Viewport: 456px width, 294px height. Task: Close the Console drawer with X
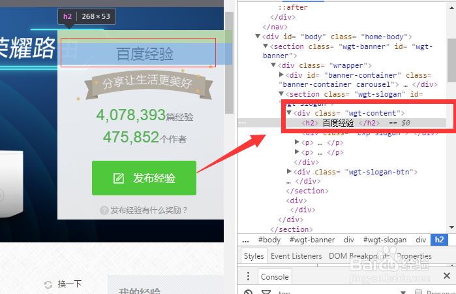[x=447, y=276]
